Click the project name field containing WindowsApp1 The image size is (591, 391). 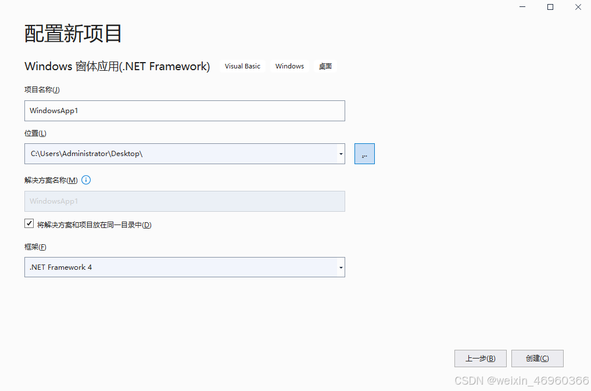pyautogui.click(x=185, y=111)
